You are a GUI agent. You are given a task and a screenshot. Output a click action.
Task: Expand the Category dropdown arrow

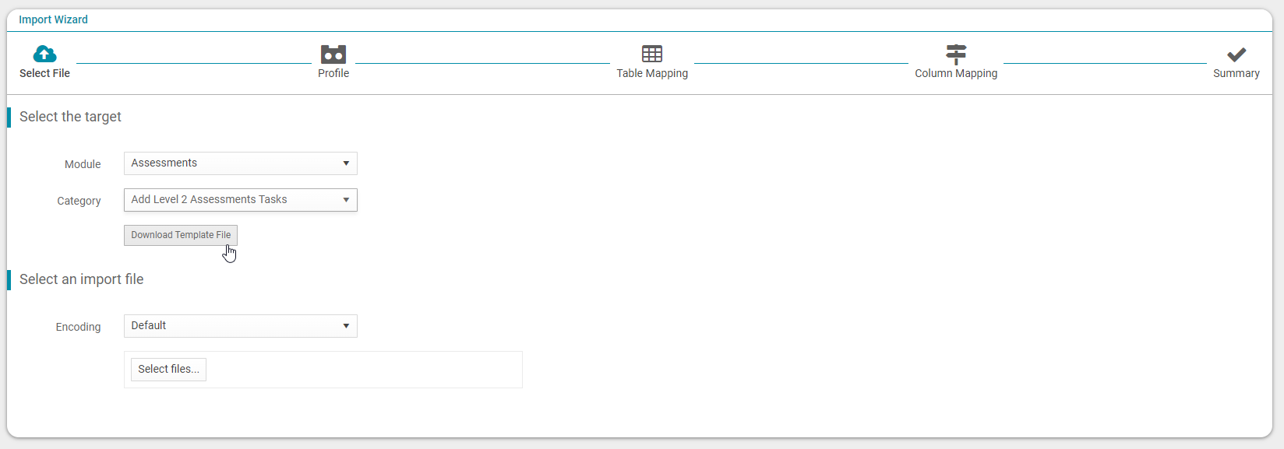(346, 200)
